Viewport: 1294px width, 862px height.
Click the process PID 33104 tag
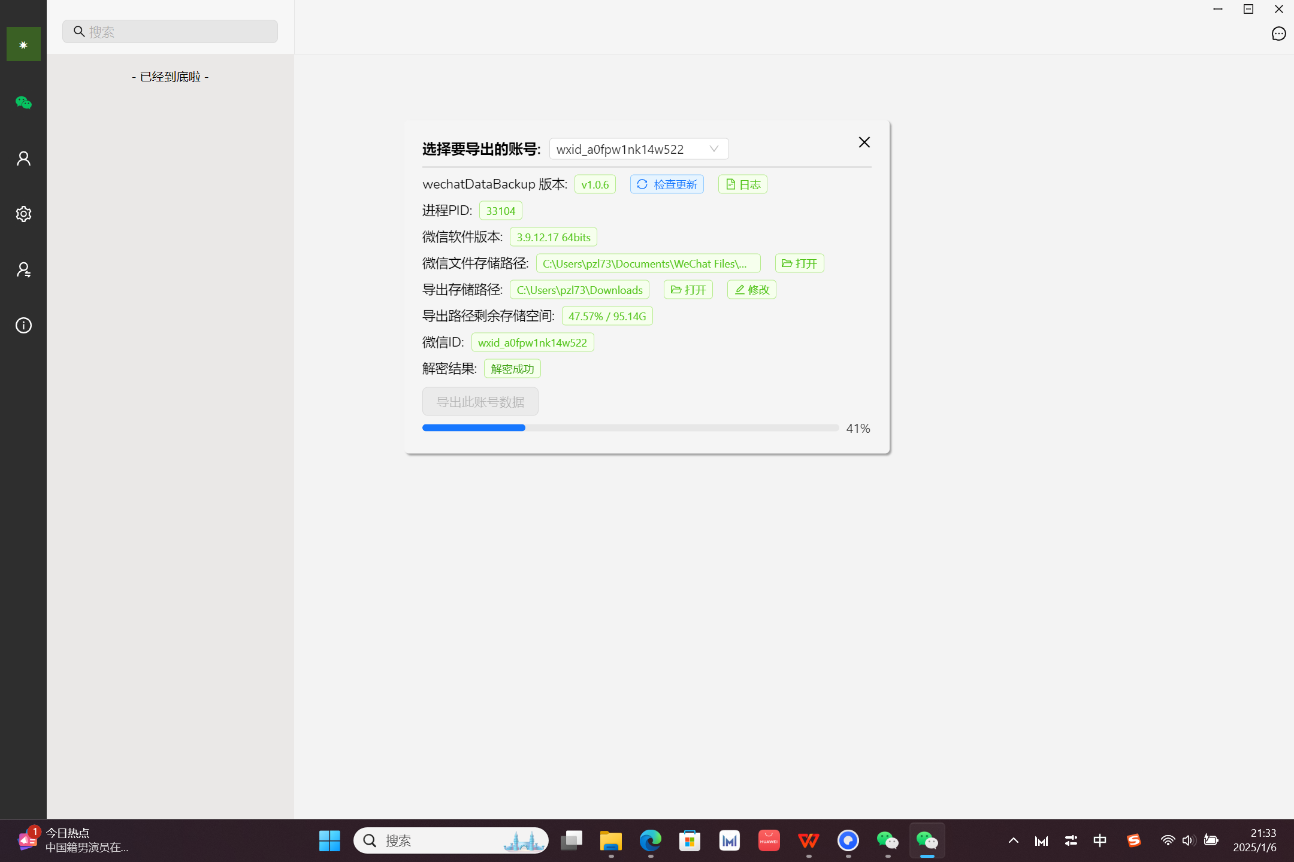pos(501,211)
